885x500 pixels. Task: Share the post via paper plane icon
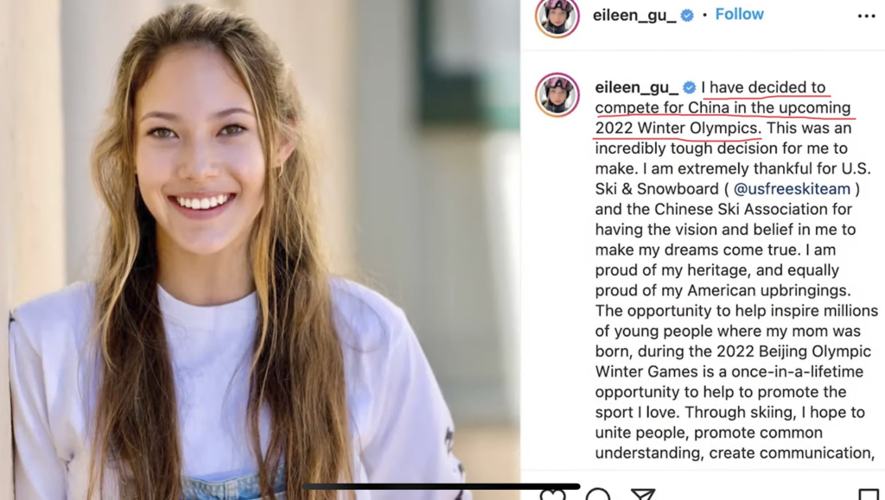[x=642, y=494]
